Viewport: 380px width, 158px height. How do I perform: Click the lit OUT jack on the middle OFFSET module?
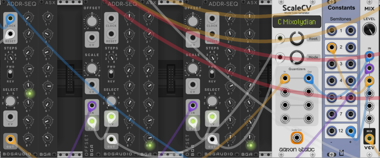point(92,121)
